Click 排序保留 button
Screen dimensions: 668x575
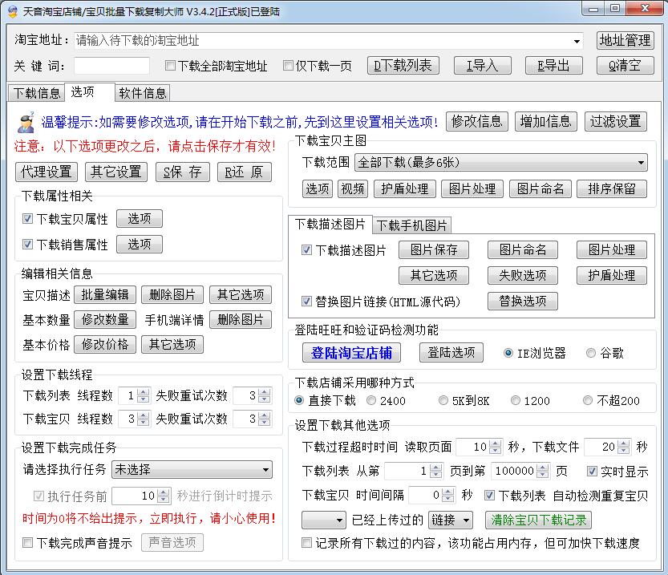tap(612, 188)
